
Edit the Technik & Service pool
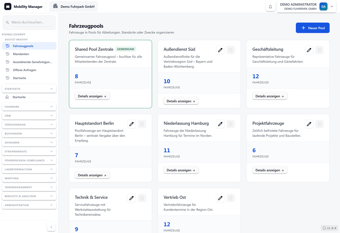point(131,198)
